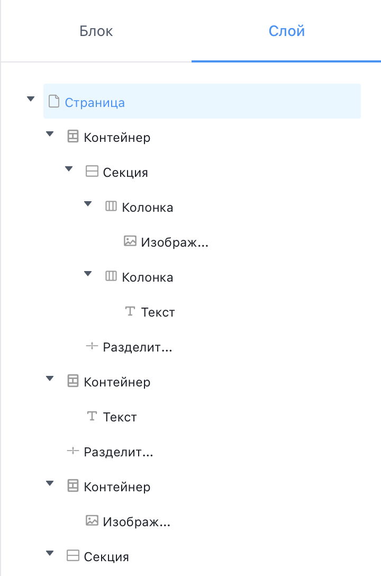Click the image icon beside the first Изображ... layer
The width and height of the screenshot is (381, 576).
(130, 242)
